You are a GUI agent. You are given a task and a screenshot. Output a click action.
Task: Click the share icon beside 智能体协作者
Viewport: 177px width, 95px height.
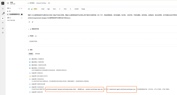(x=31, y=29)
